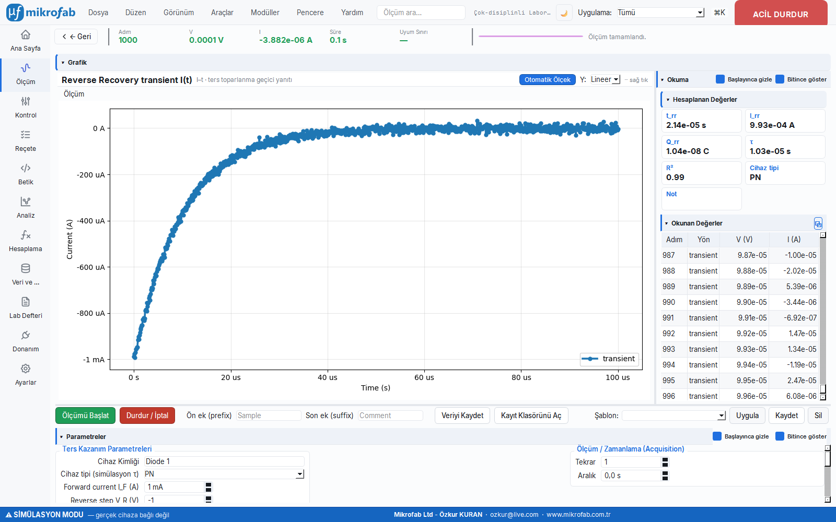Open the Hesaplama function section
The image size is (836, 522).
click(x=25, y=242)
